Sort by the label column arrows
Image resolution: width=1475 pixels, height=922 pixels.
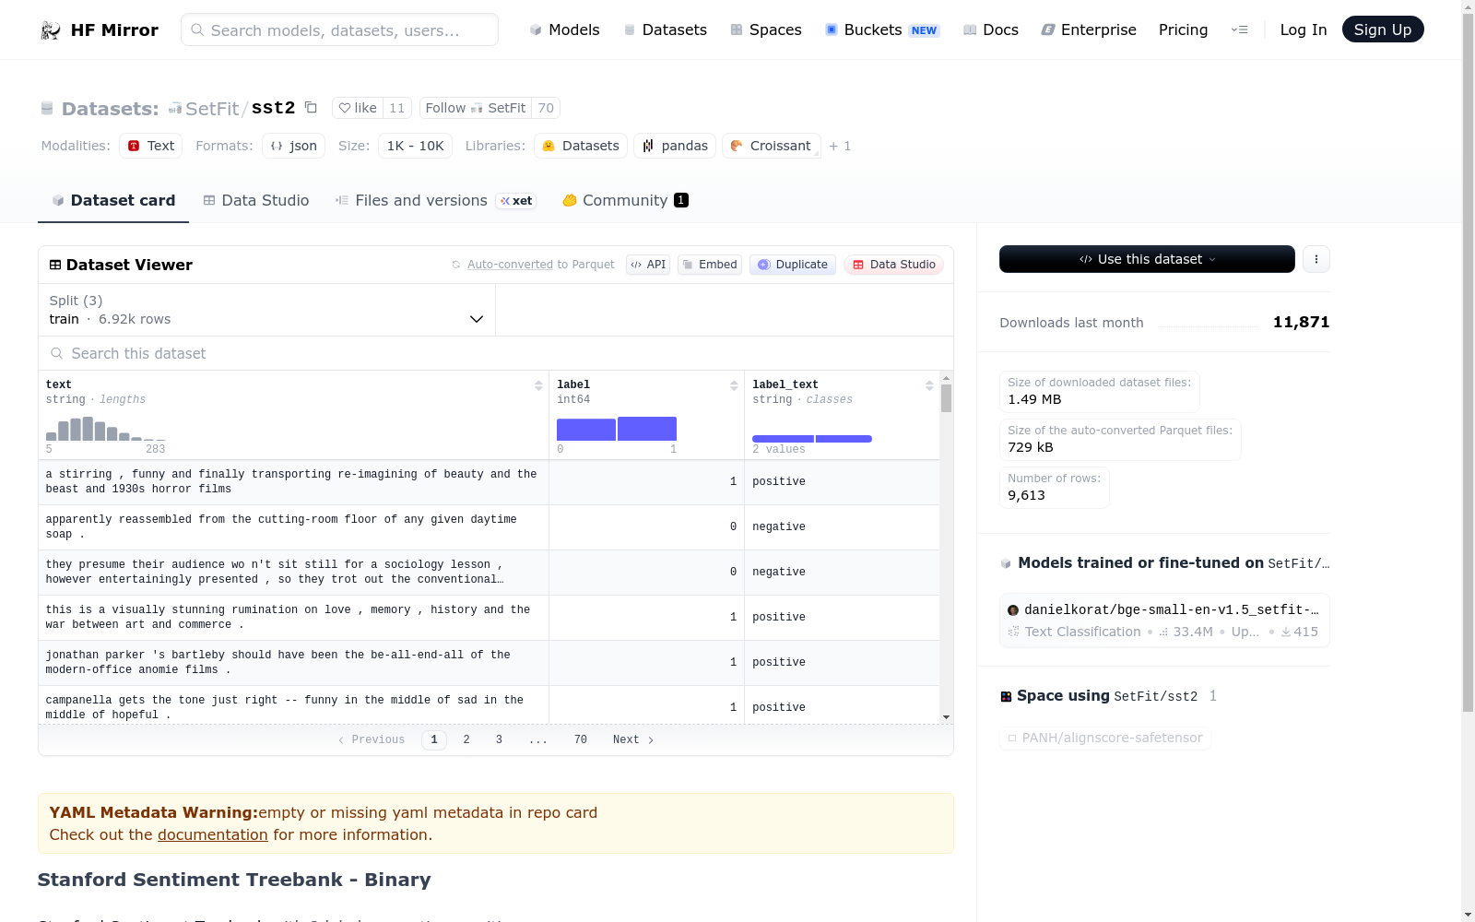tap(734, 385)
